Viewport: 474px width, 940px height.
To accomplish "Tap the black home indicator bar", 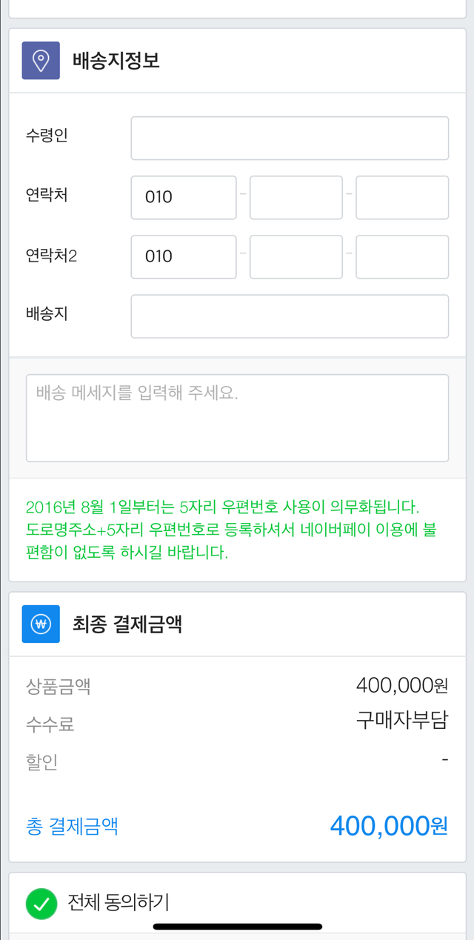I will [237, 927].
